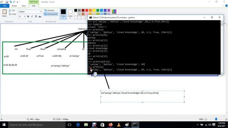Click the scroll up arrow in console window
The height and width of the screenshot is (128, 228).
click(222, 22)
